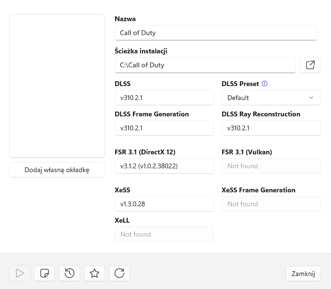Viewport: 331px width, 289px height.
Task: Select the DLSS version v310.2.1 box
Action: pos(164,98)
